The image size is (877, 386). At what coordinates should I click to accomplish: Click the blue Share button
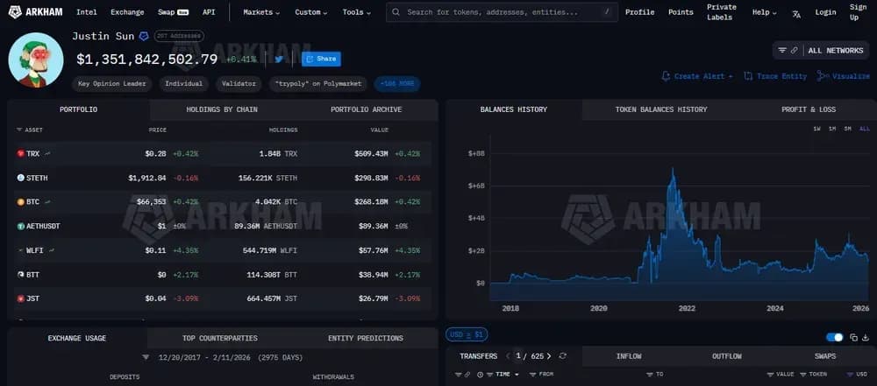321,59
